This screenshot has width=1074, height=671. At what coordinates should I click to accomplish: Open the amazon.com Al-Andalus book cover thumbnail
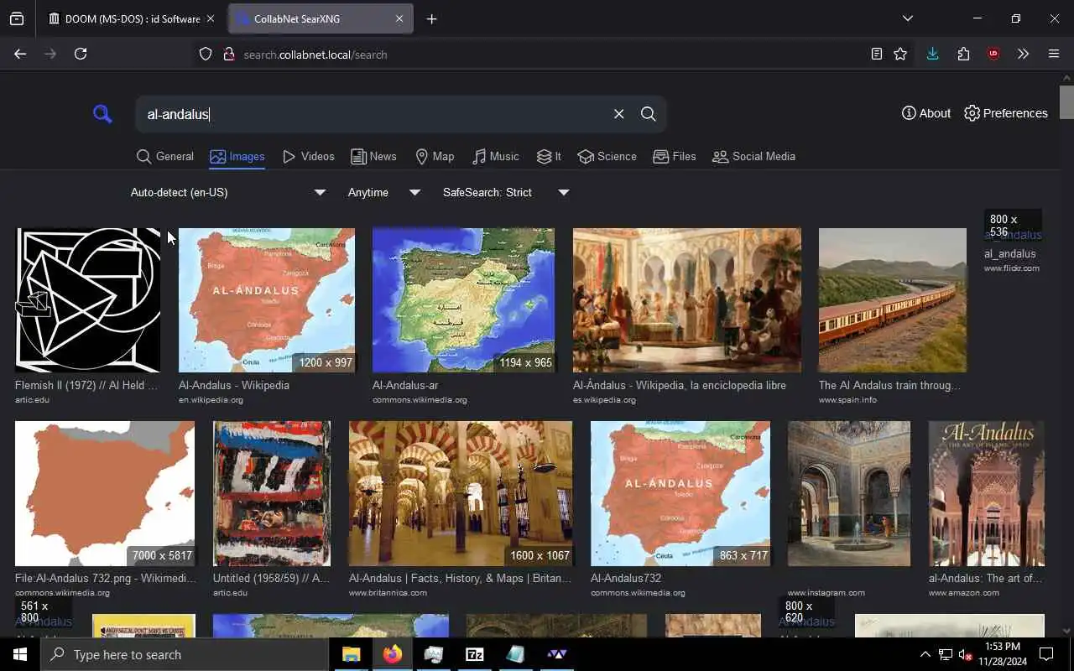pos(987,493)
